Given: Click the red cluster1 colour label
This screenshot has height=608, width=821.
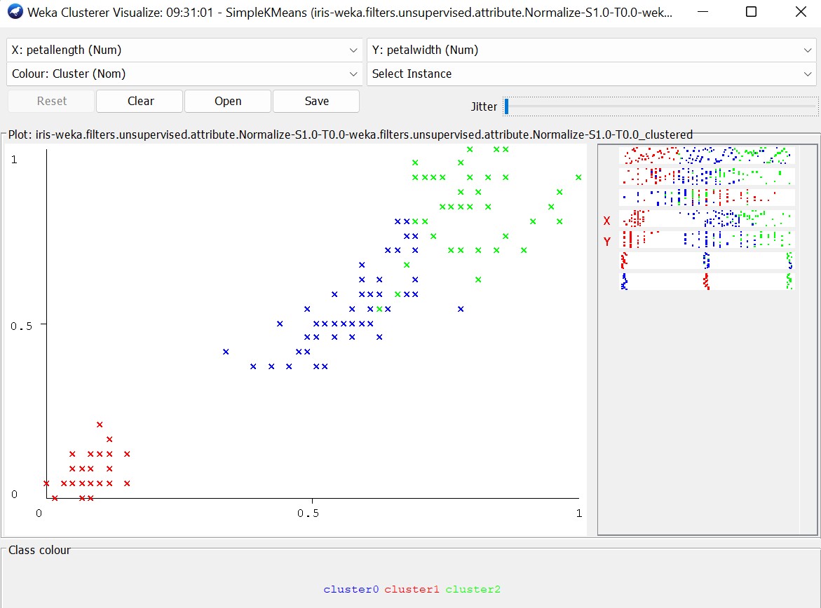Looking at the screenshot, I should coord(412,590).
